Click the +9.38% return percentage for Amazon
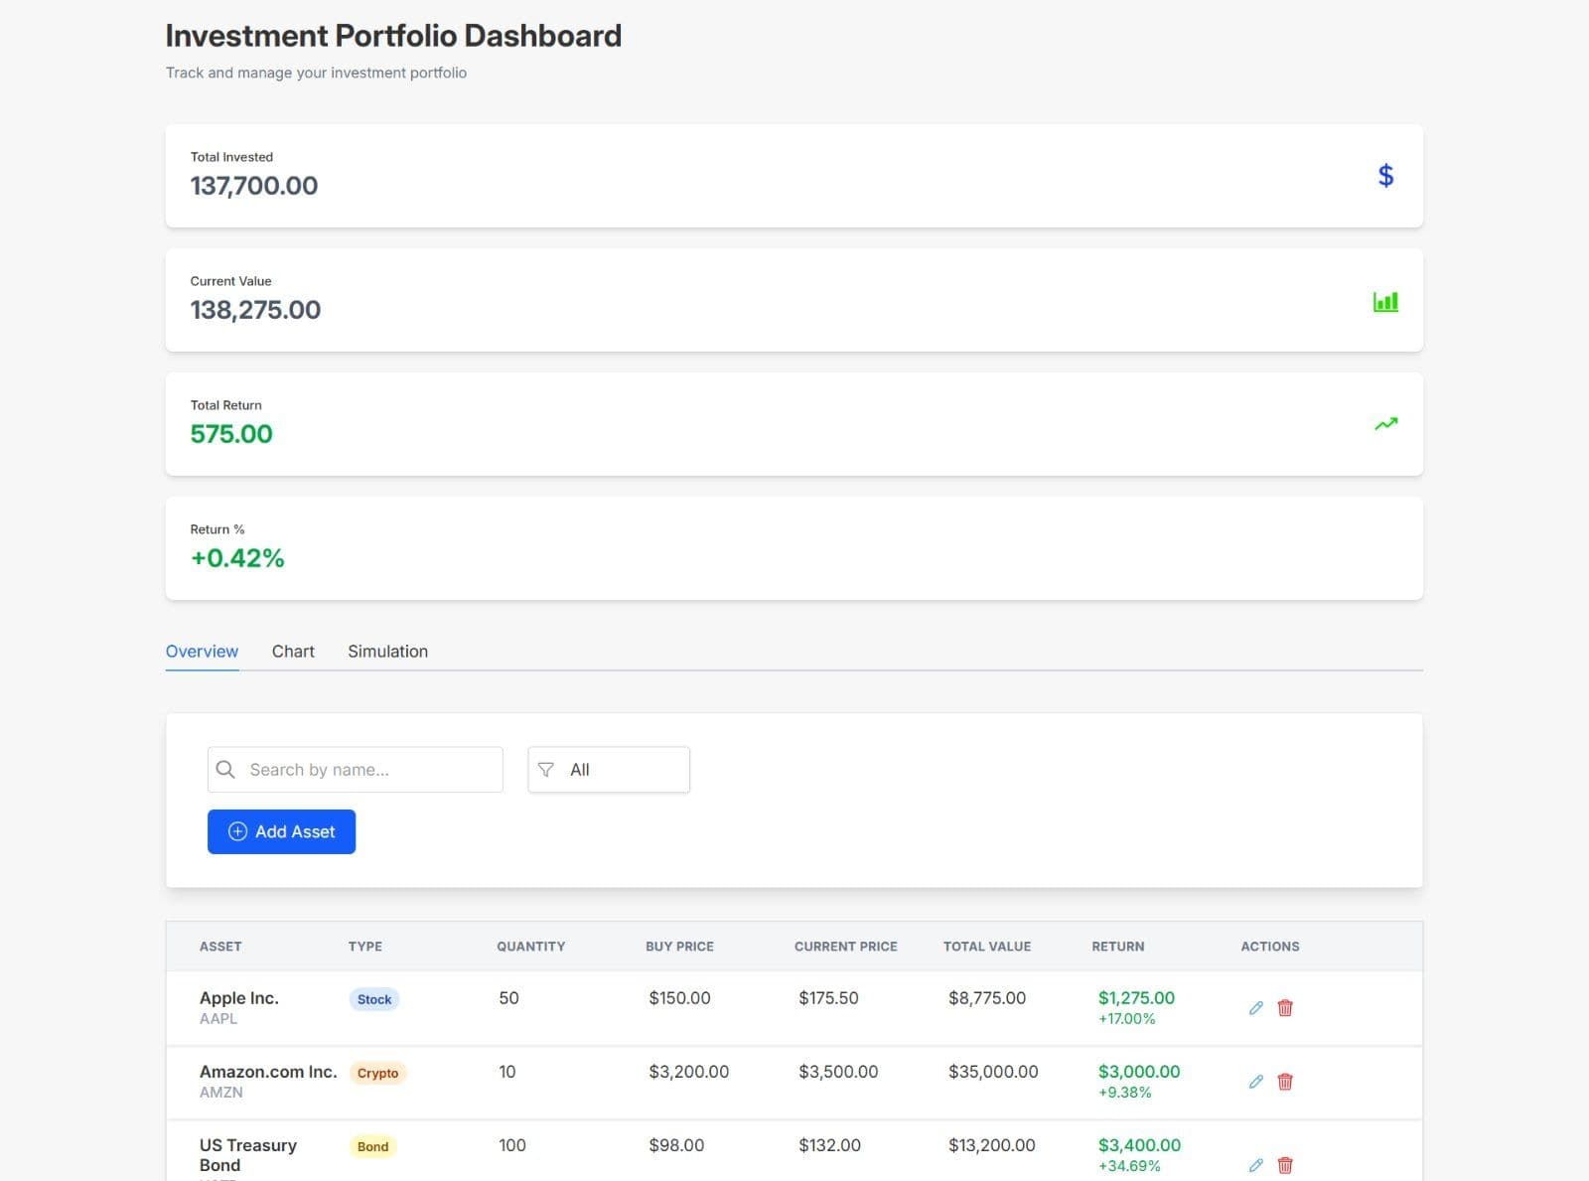The width and height of the screenshot is (1589, 1181). [x=1125, y=1093]
